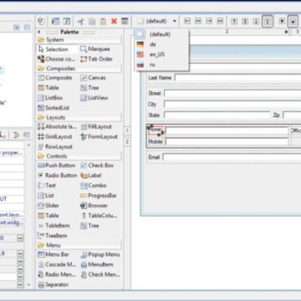Collapse the Composites palette category
Image resolution: width=301 pixels, height=301 pixels.
pos(79,69)
